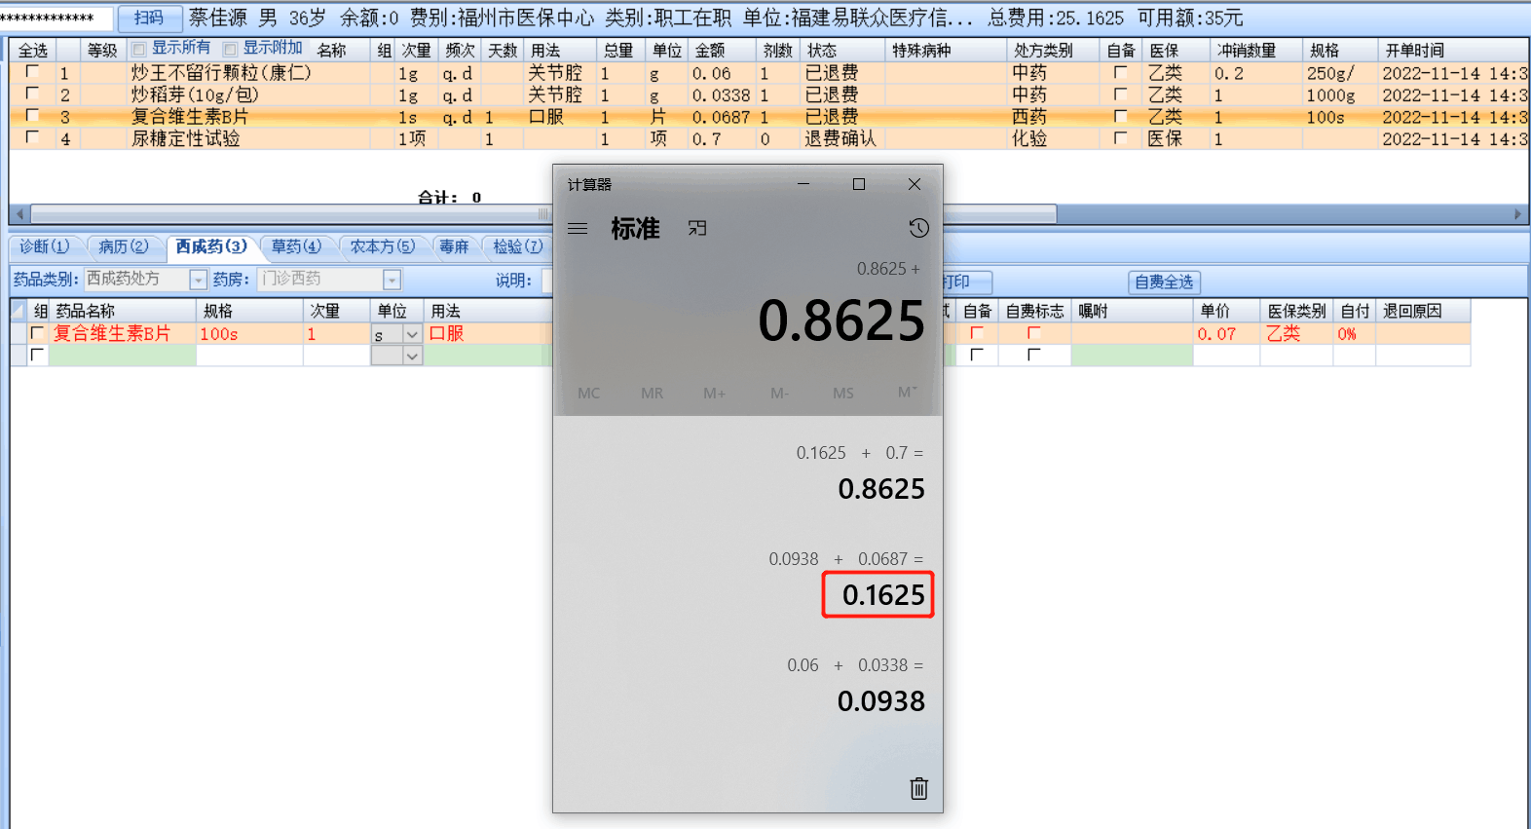Image resolution: width=1531 pixels, height=829 pixels.
Task: Click the 退回原因 column header
Action: point(1422,311)
